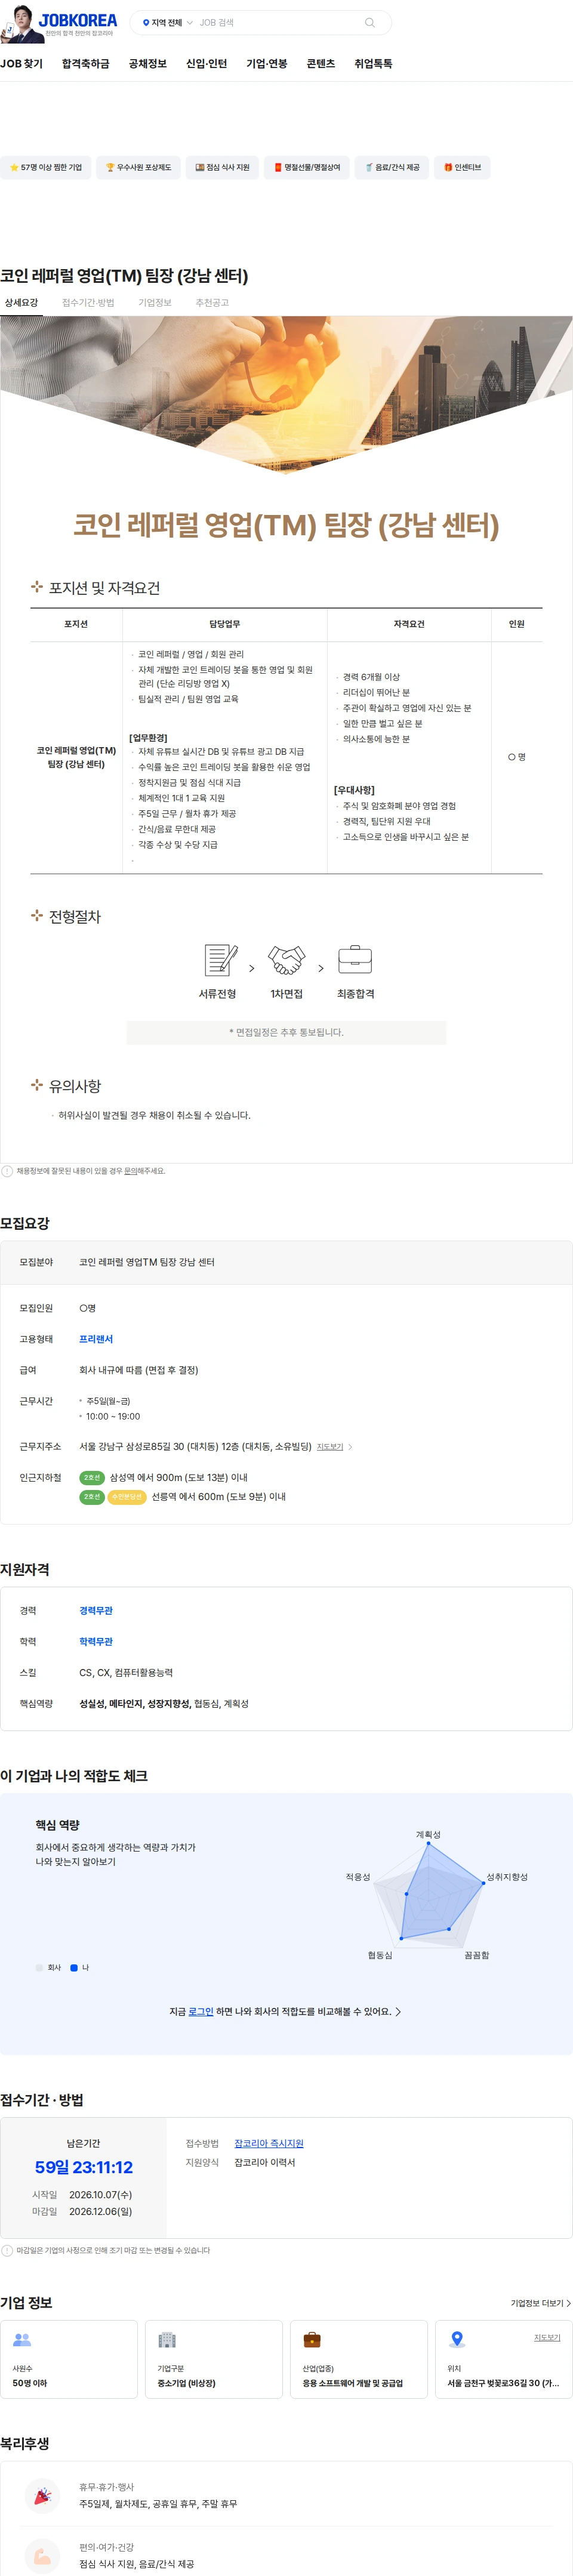Click the 음료/간식 제공 tag

(392, 168)
